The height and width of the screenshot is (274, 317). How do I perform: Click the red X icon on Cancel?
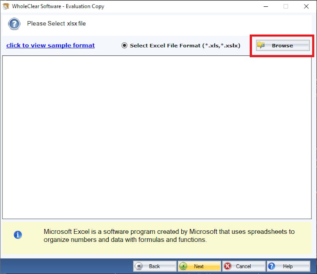tap(228, 266)
